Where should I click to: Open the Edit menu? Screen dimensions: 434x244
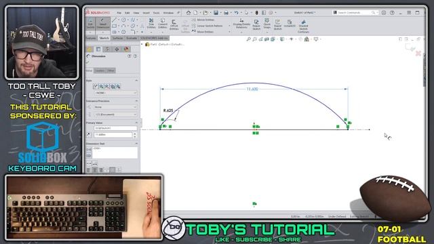(x=127, y=13)
